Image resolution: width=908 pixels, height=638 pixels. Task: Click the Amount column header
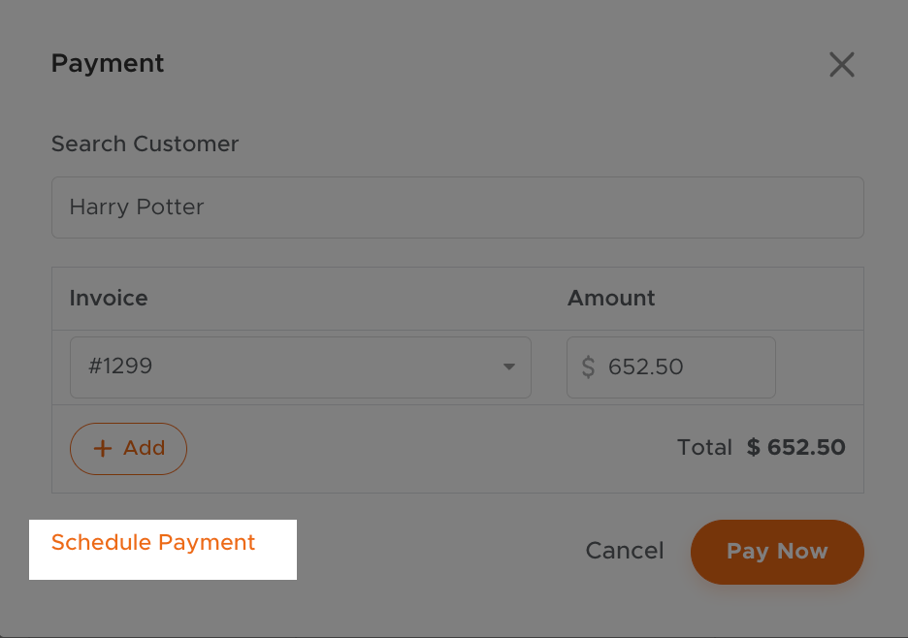point(611,299)
